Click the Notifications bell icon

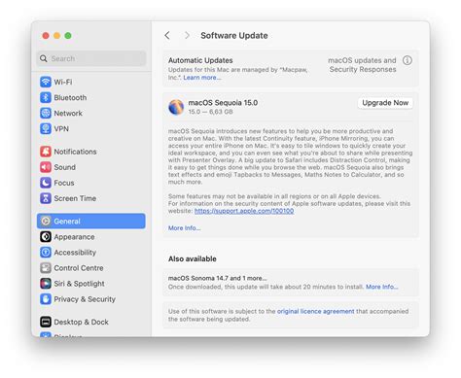point(46,152)
